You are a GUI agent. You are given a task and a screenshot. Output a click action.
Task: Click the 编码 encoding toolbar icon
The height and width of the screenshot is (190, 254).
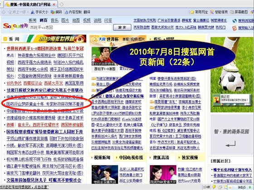[x=53, y=12]
